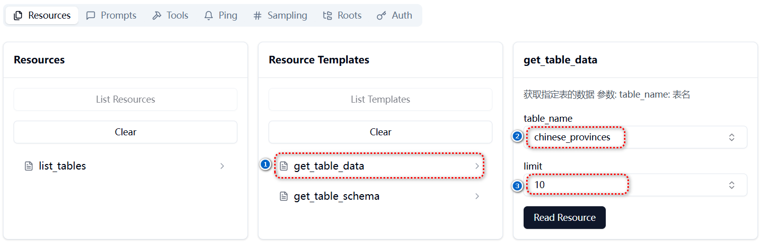Viewport: 763px width, 247px height.
Task: Click the List Templates button
Action: 380,100
